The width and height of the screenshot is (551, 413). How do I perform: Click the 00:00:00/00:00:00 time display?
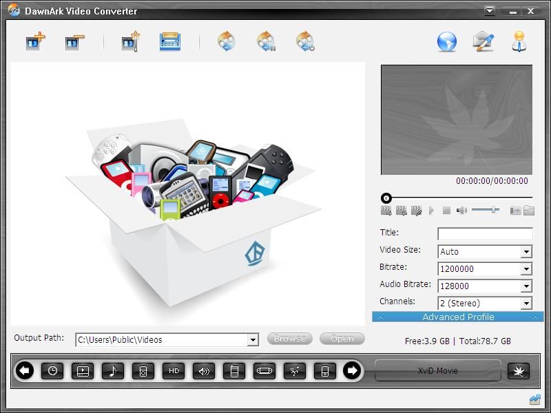(x=492, y=181)
